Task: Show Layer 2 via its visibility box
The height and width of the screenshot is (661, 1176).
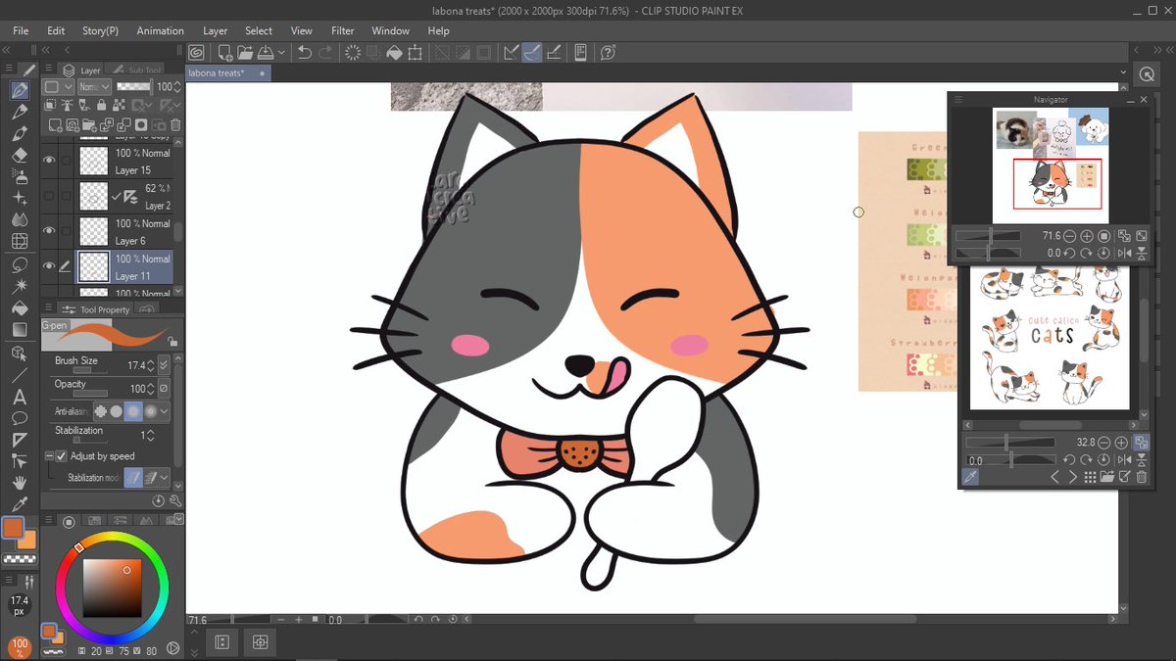Action: (x=49, y=196)
